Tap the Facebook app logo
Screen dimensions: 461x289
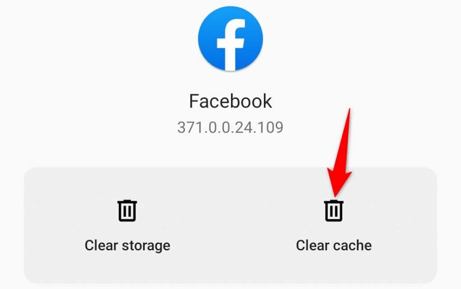230,39
